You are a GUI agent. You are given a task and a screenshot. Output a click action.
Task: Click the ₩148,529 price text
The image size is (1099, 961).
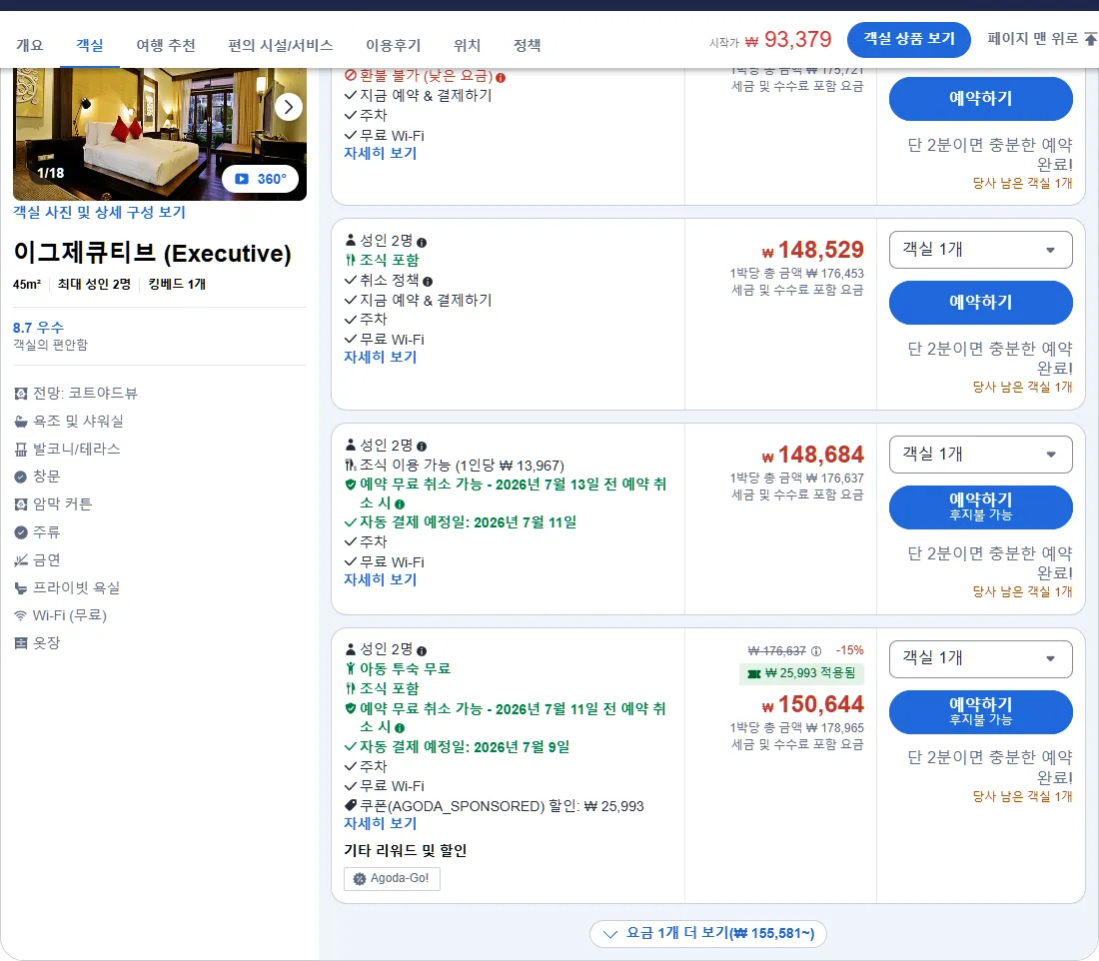[813, 250]
